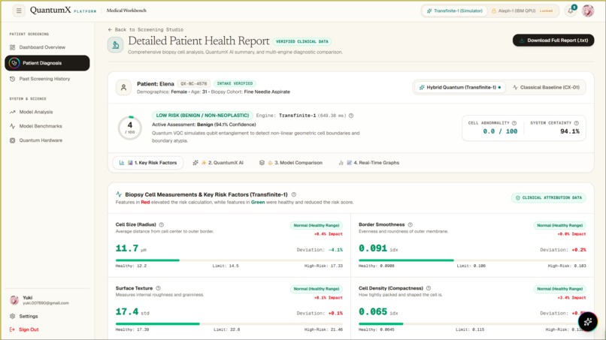The image size is (606, 340).
Task: Select the 1. Key Risk Factors tab
Action: (147, 163)
